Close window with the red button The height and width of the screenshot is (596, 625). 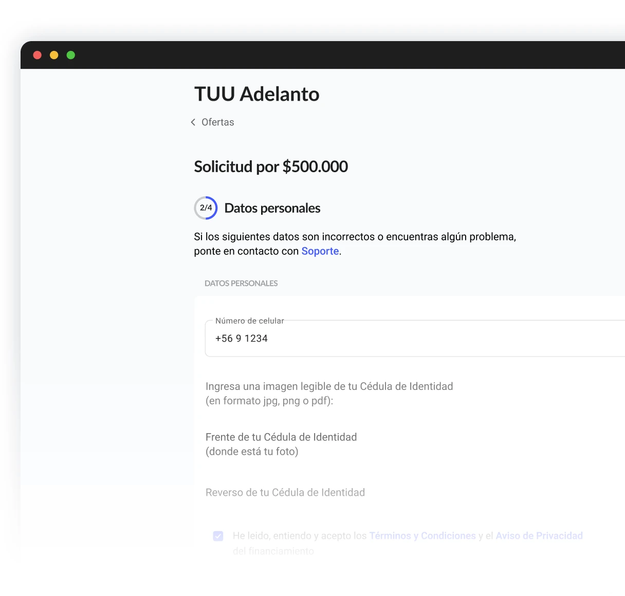click(x=37, y=55)
